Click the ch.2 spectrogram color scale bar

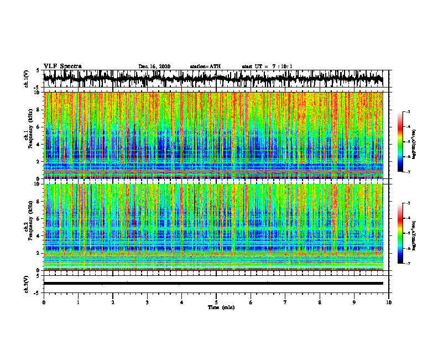[x=400, y=233]
